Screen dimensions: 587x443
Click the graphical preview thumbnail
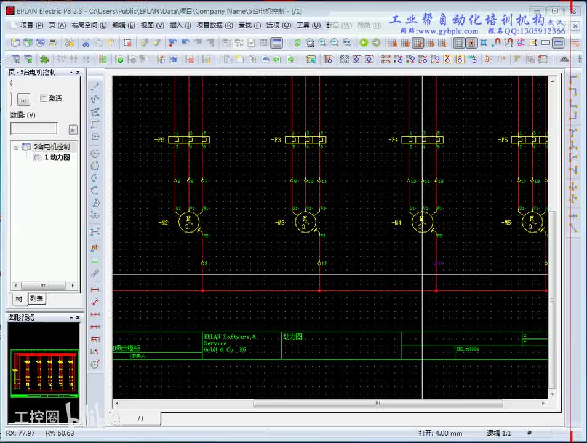point(44,373)
